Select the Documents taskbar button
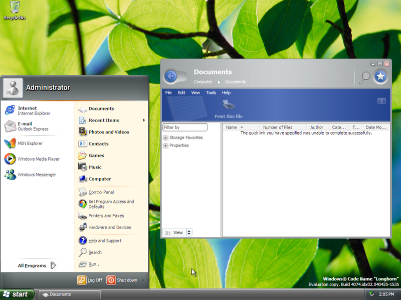The width and height of the screenshot is (401, 300). [x=69, y=294]
